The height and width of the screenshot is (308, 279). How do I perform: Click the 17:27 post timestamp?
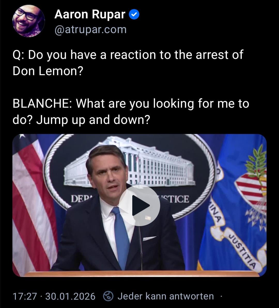pyautogui.click(x=25, y=296)
